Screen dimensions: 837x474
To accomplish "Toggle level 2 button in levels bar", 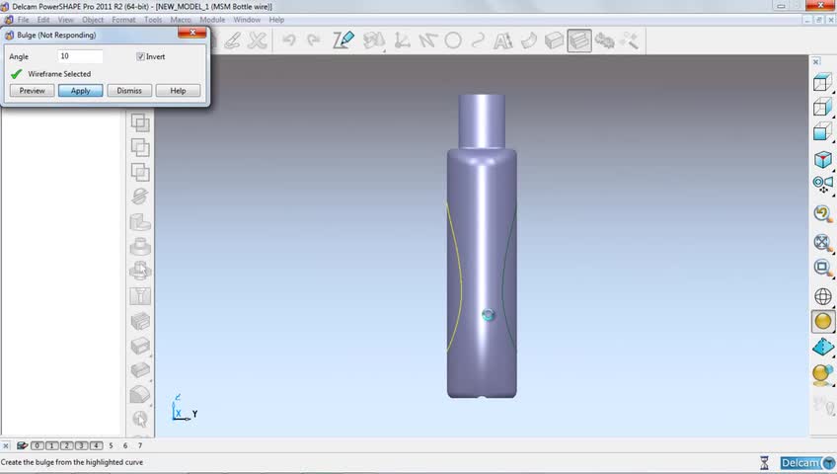I will click(67, 445).
